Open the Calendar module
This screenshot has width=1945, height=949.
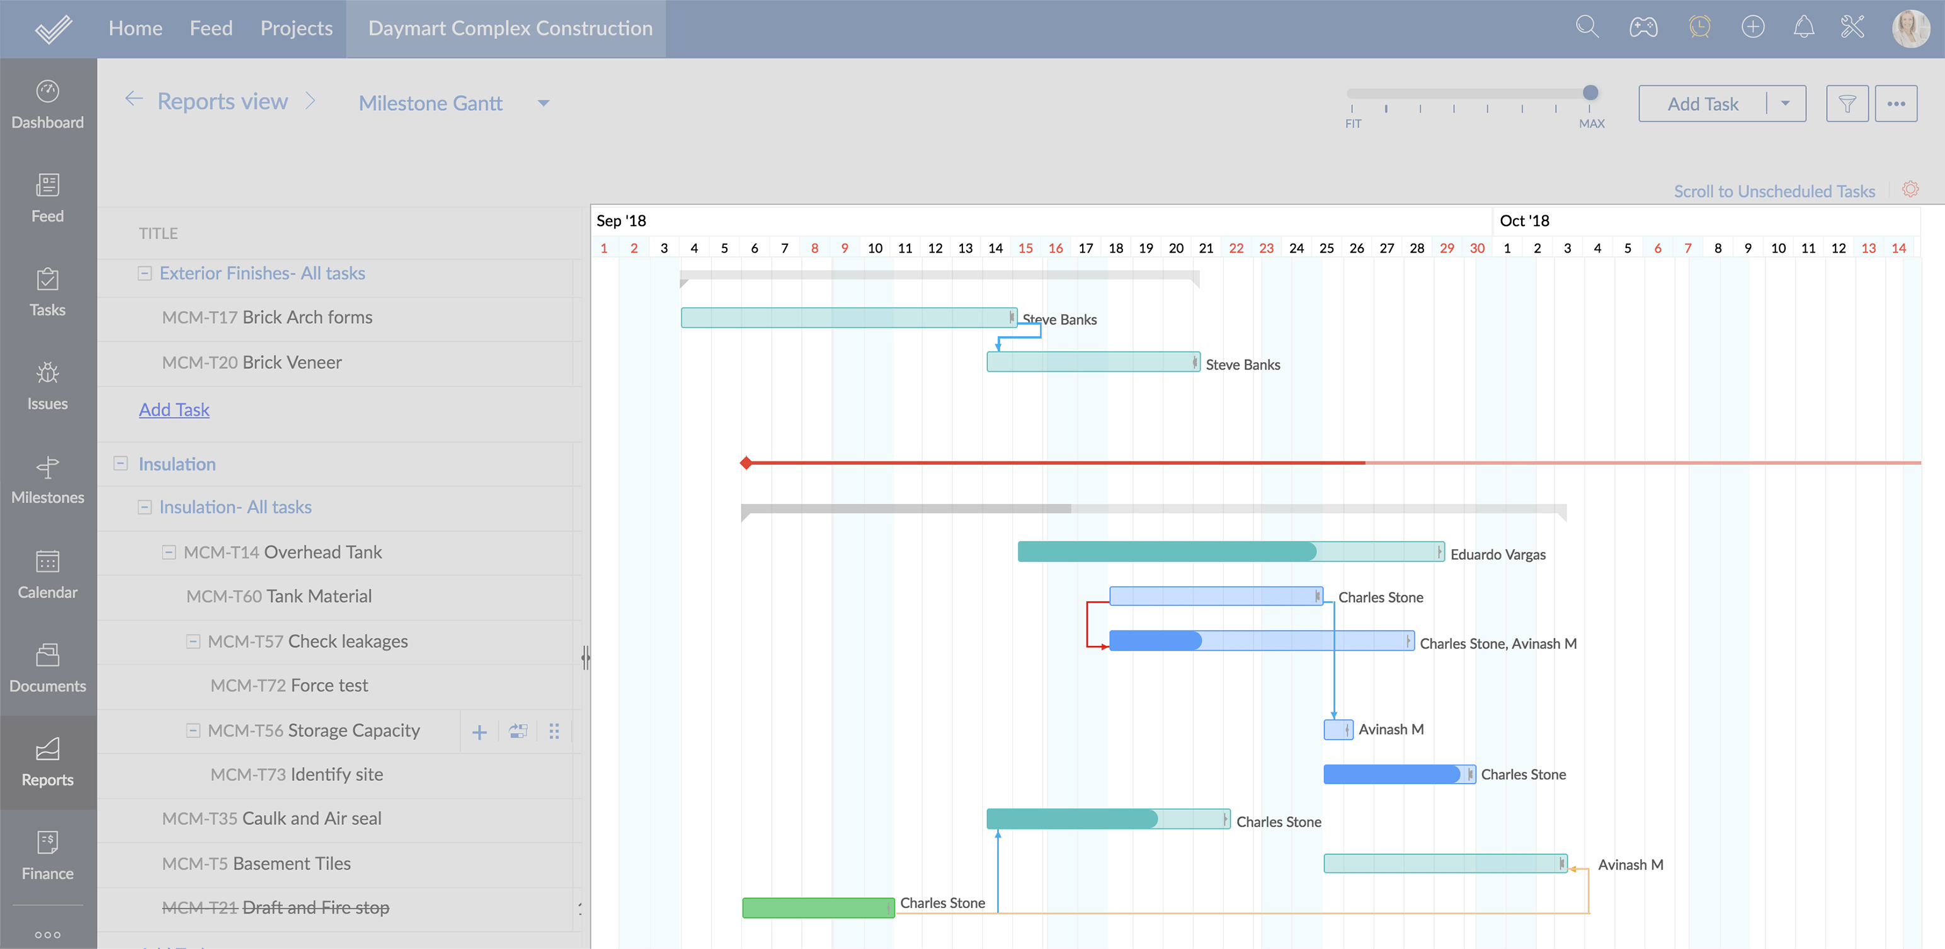48,574
